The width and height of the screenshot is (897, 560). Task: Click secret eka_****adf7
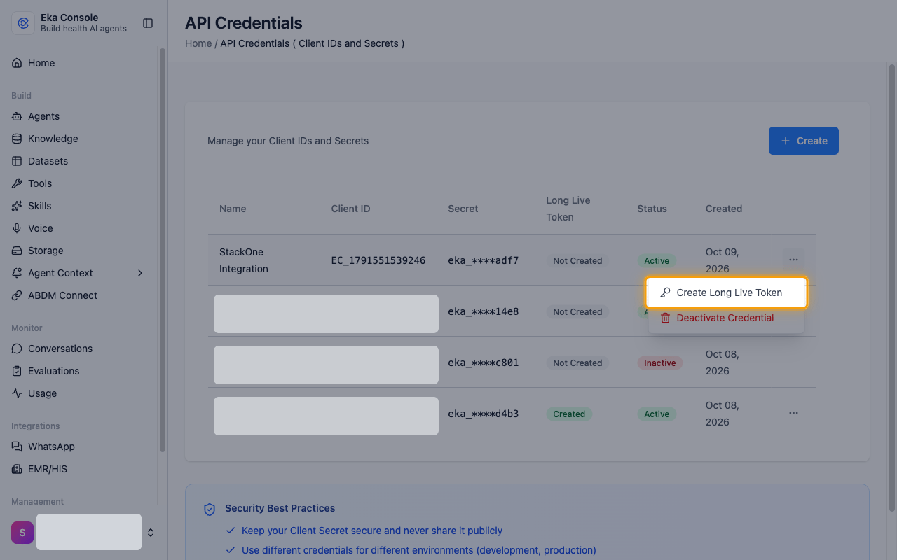484,260
